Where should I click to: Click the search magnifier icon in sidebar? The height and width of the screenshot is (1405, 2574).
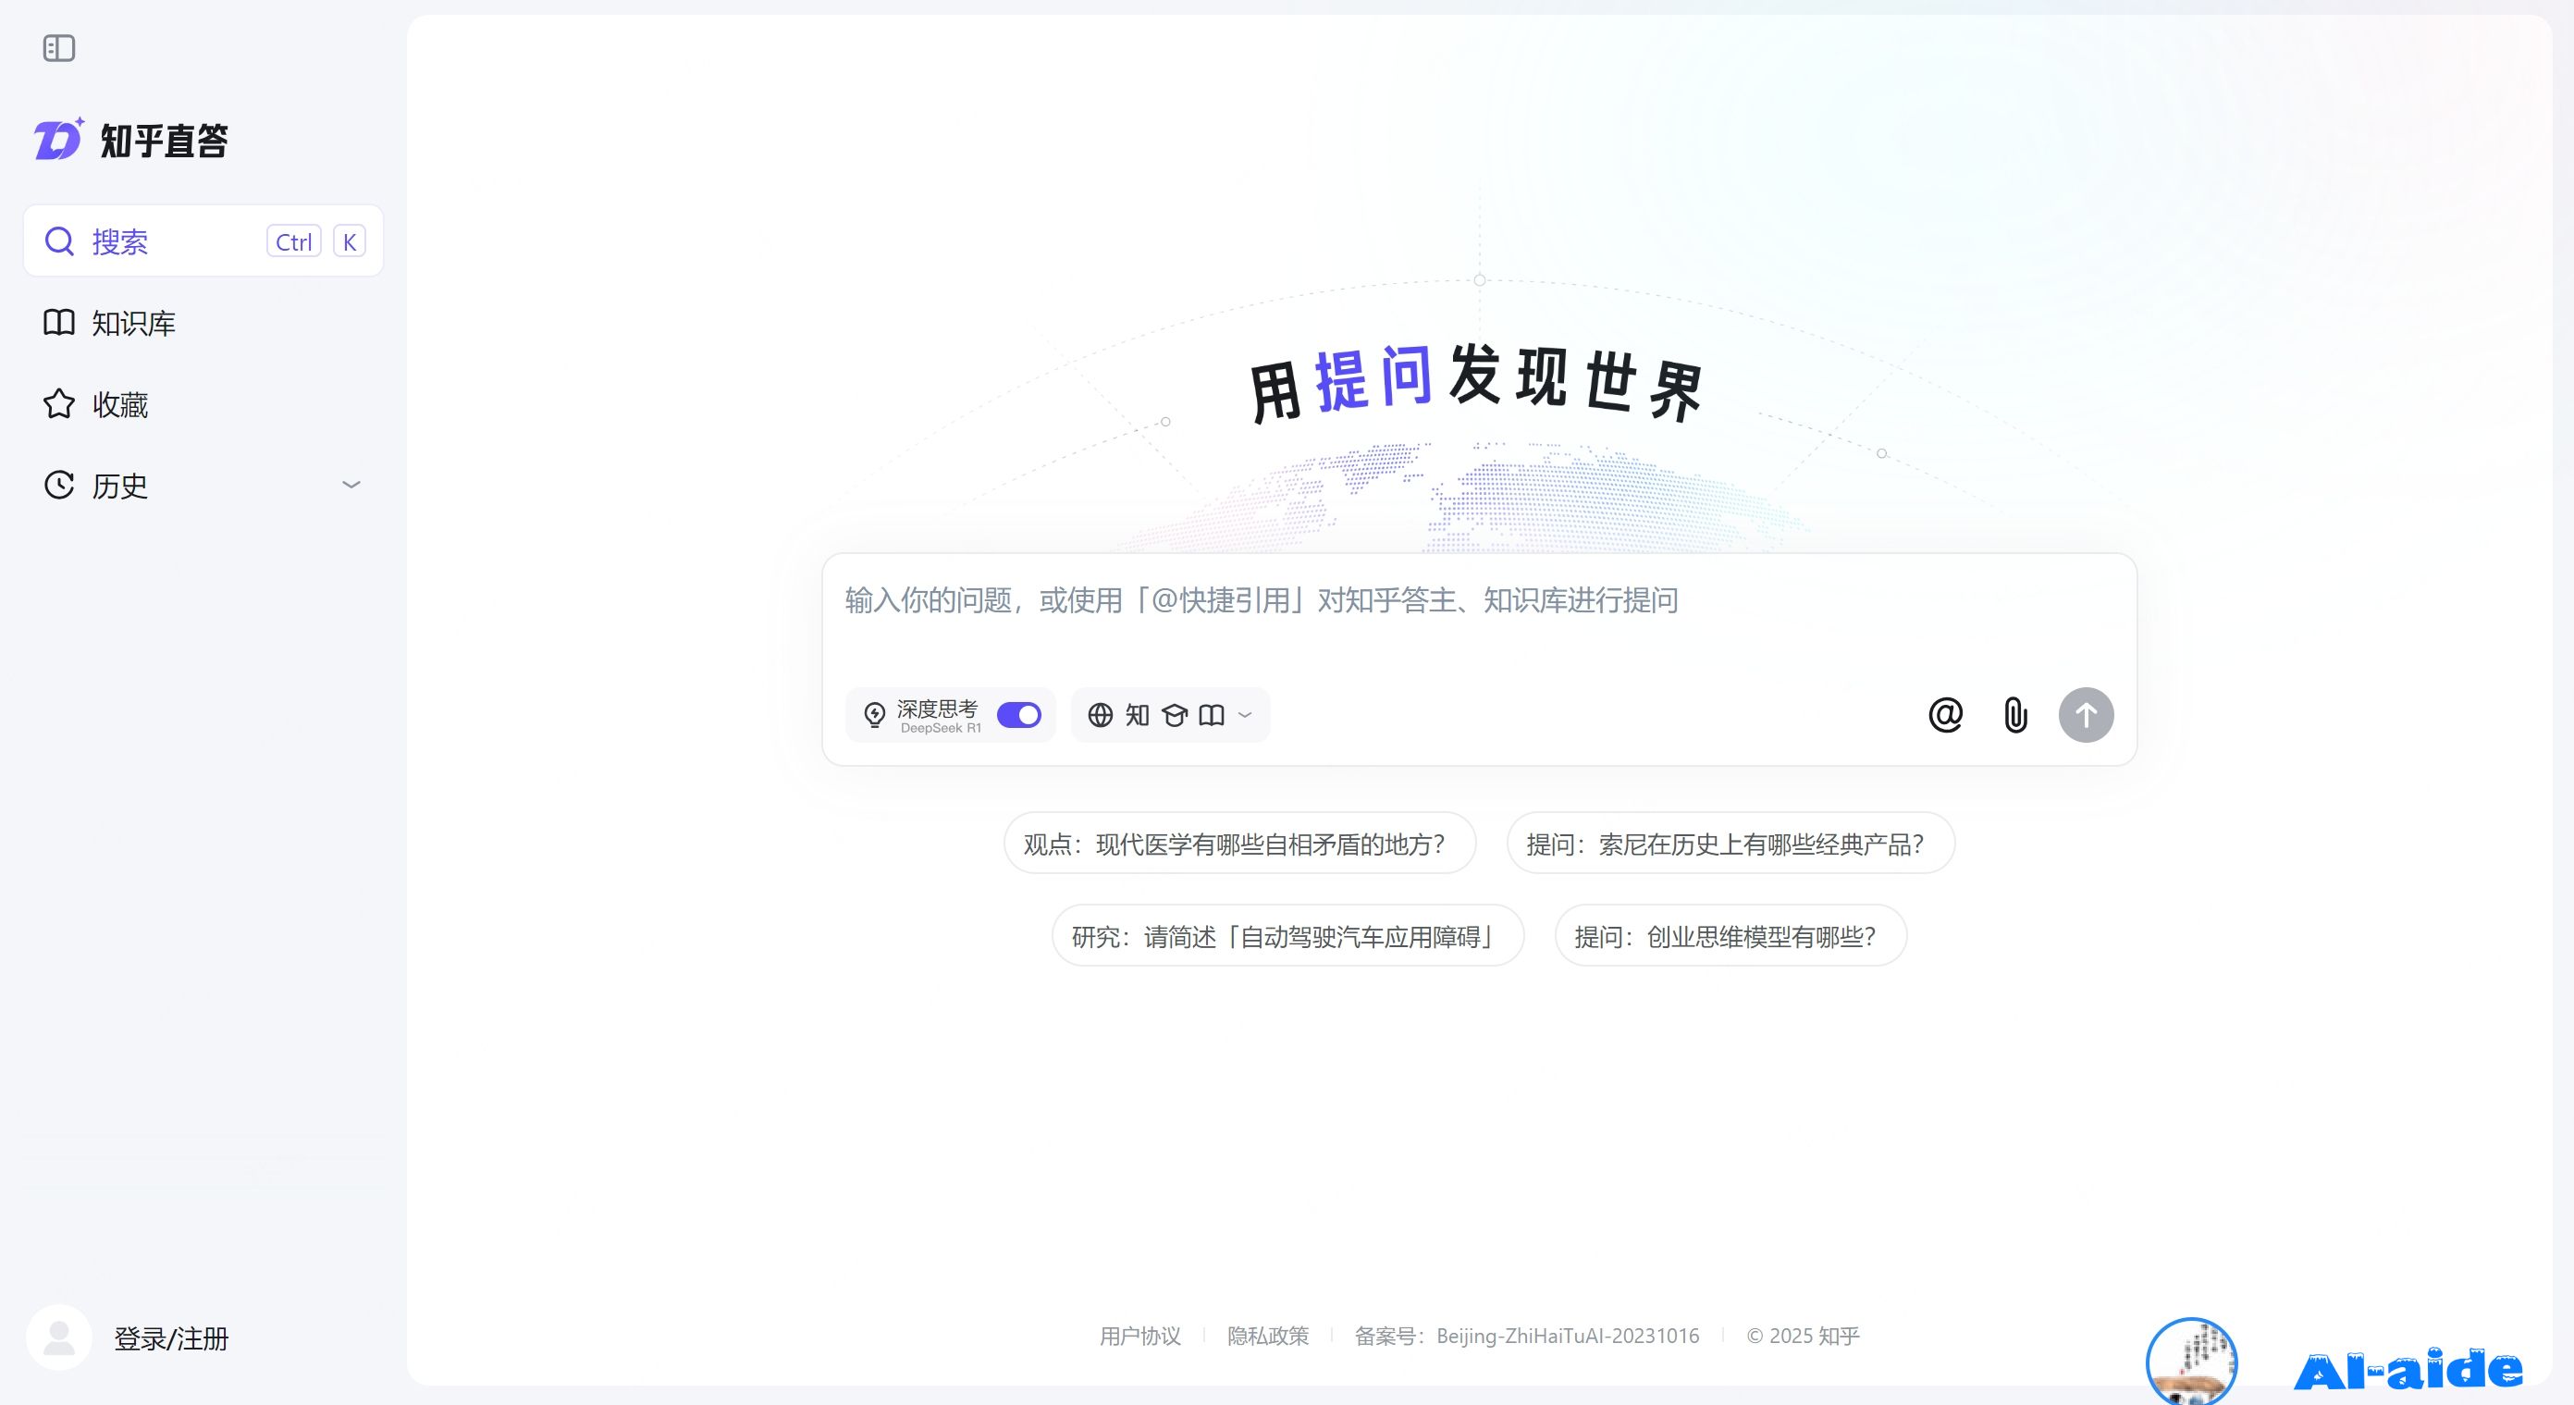tap(60, 240)
